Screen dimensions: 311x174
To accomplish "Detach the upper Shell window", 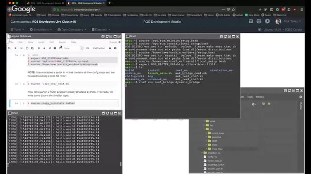I will [222, 36].
